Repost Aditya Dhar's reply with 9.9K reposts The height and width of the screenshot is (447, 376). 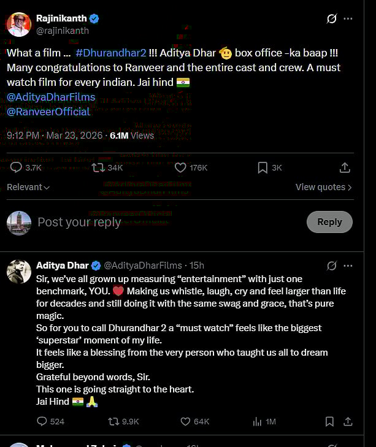(113, 421)
